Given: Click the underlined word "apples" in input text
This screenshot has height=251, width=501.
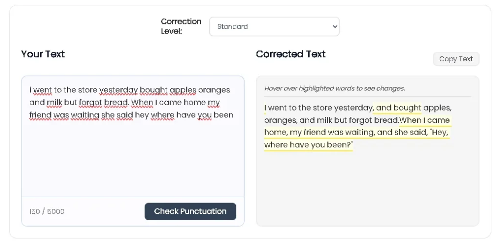Looking at the screenshot, I should pyautogui.click(x=182, y=90).
